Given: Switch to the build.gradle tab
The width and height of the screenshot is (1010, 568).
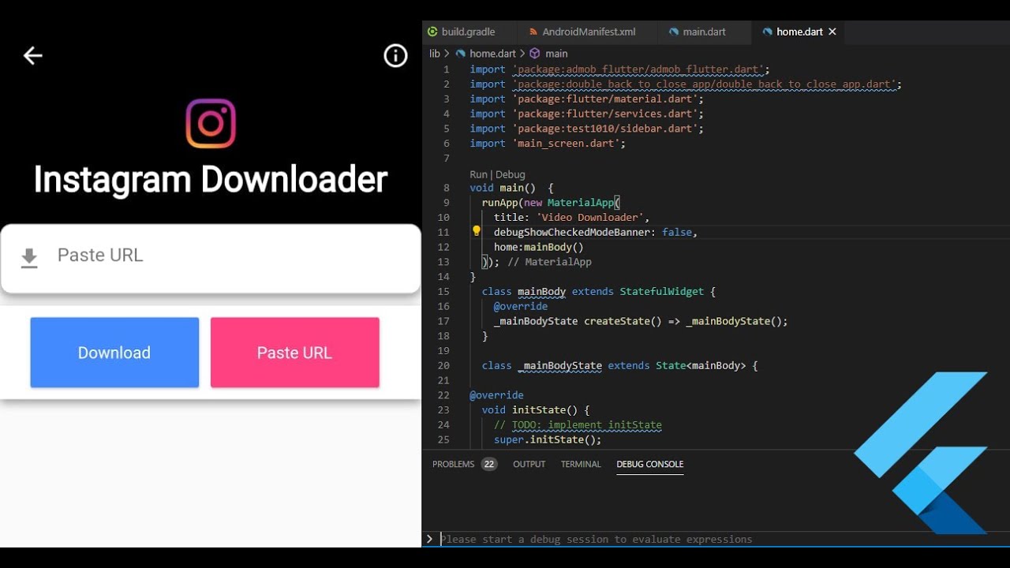Looking at the screenshot, I should (x=469, y=32).
